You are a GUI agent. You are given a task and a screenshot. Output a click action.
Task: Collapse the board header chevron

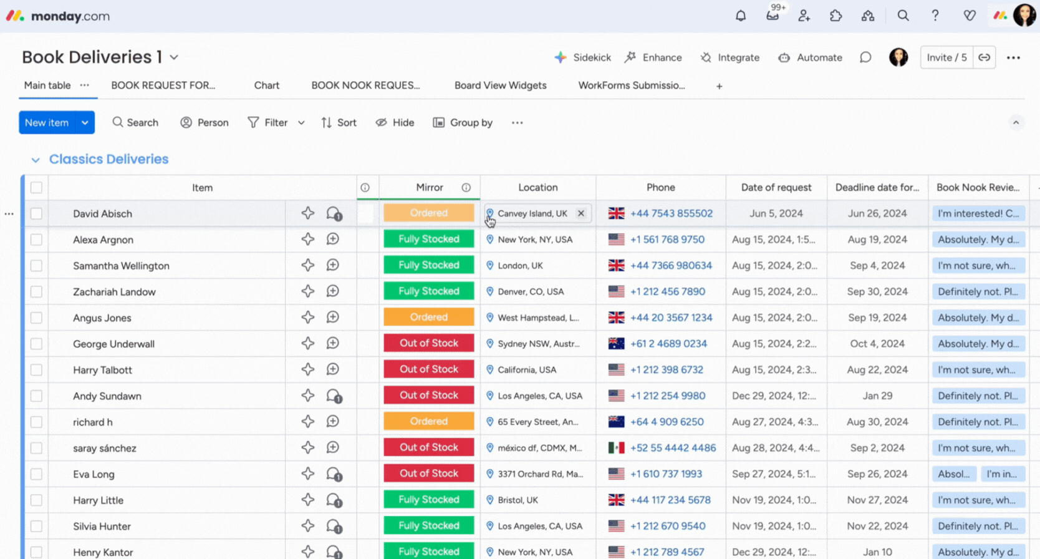(x=1016, y=122)
